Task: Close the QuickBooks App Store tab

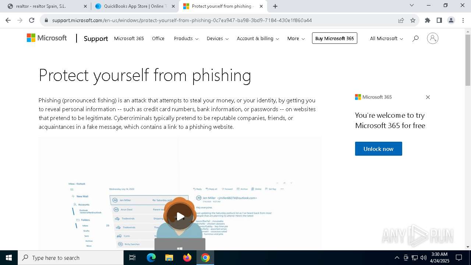Action: tap(173, 6)
